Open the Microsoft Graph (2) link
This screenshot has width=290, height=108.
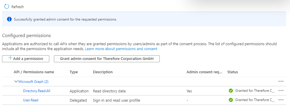click(x=33, y=82)
